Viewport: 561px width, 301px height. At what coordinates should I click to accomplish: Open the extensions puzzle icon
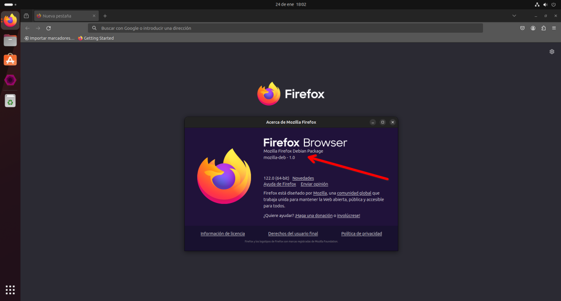(x=543, y=28)
